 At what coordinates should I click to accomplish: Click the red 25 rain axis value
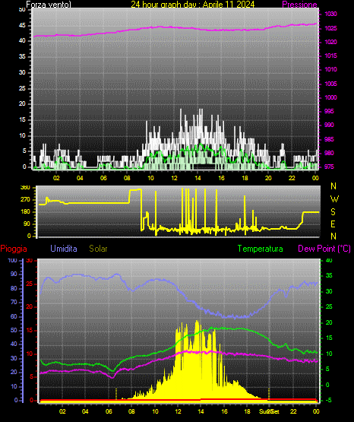pyautogui.click(x=30, y=284)
